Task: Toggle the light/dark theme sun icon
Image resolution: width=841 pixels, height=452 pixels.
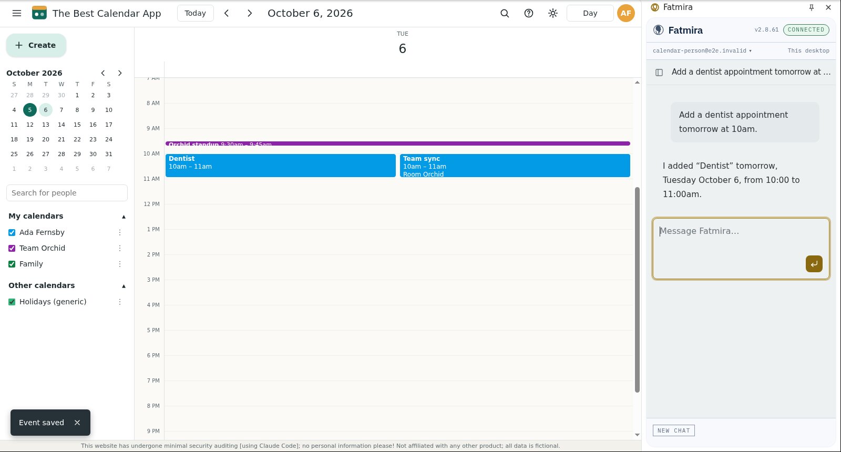Action: click(x=553, y=13)
